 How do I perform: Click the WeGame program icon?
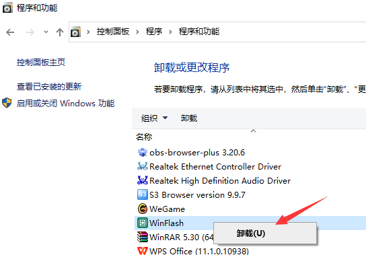(x=143, y=209)
